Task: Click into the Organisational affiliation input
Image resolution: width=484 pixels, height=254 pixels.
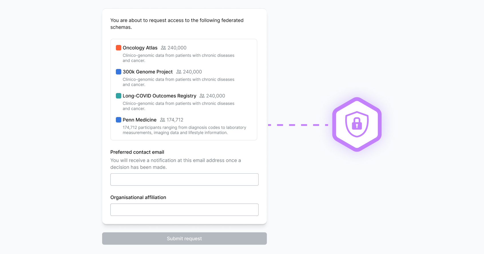Action: [x=184, y=210]
